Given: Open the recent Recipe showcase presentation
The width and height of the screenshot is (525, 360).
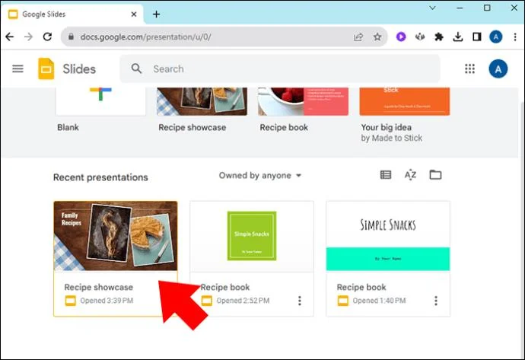Looking at the screenshot, I should (x=116, y=259).
